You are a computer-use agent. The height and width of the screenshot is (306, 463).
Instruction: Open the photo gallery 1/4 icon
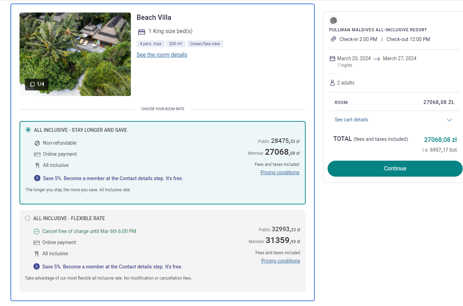(32, 84)
